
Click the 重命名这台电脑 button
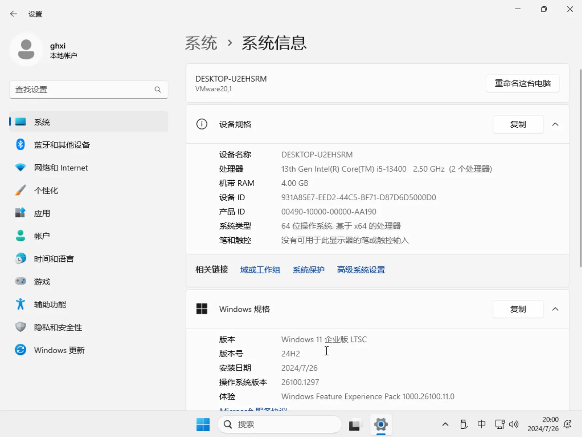tap(522, 83)
